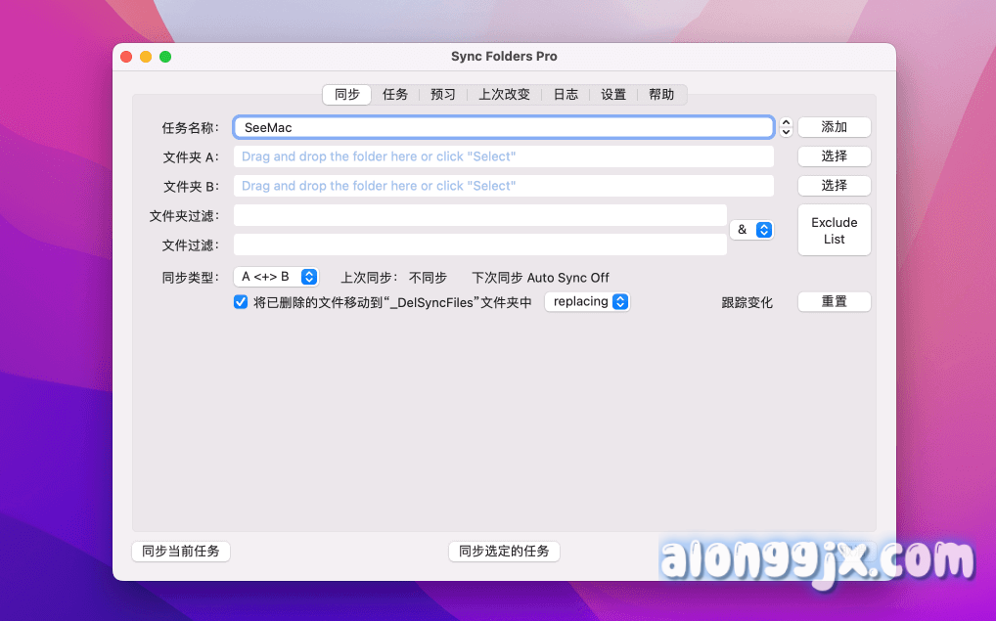Viewport: 996px width, 621px height.
Task: Open the Exclude List
Action: click(834, 231)
